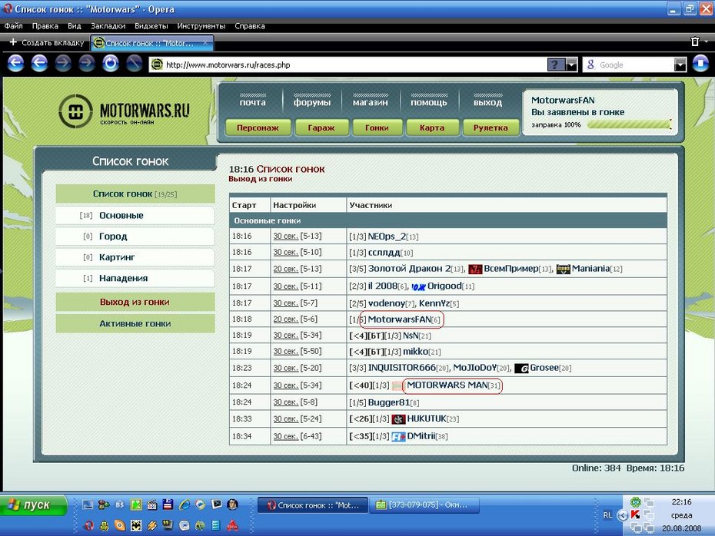Close the Список гонок browser tab
This screenshot has height=536, width=715.
pos(205,43)
